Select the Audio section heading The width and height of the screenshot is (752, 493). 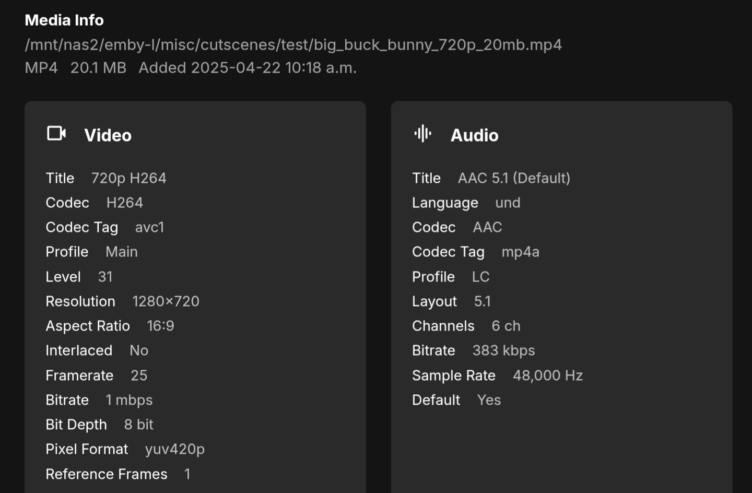(474, 135)
